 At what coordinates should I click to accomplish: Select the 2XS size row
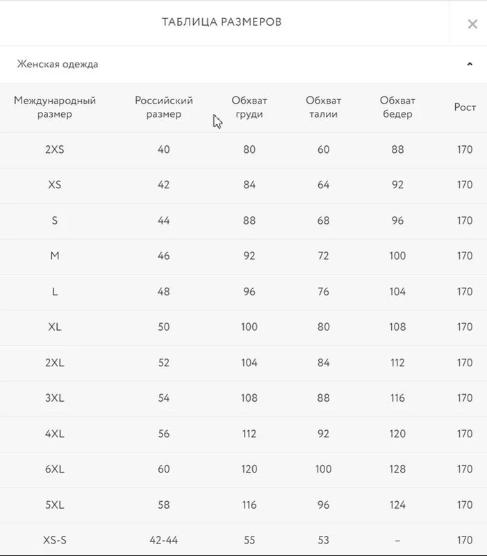click(243, 149)
